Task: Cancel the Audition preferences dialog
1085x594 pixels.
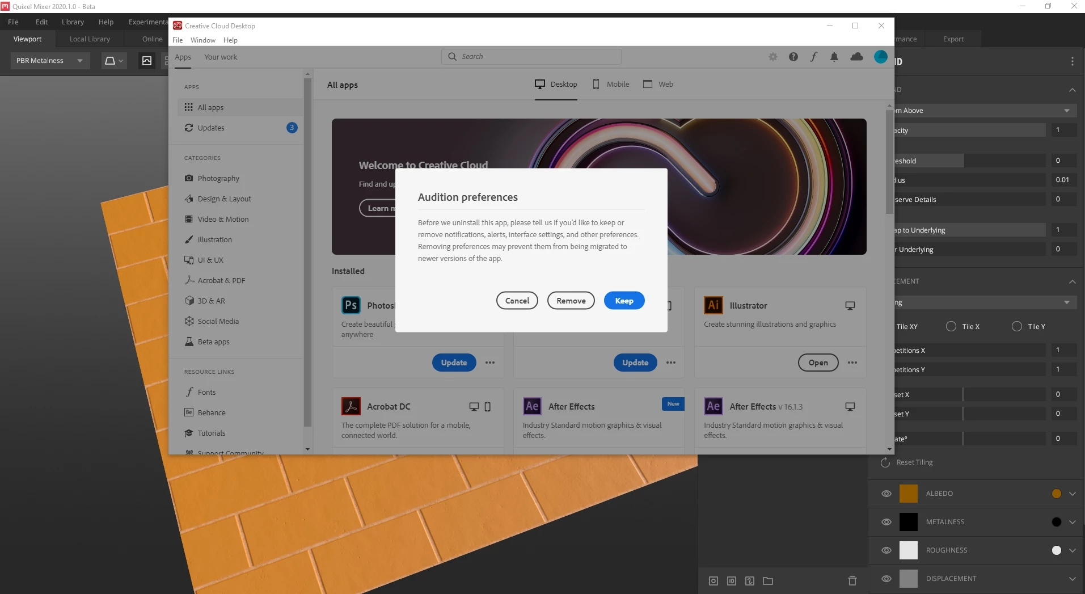Action: coord(517,301)
